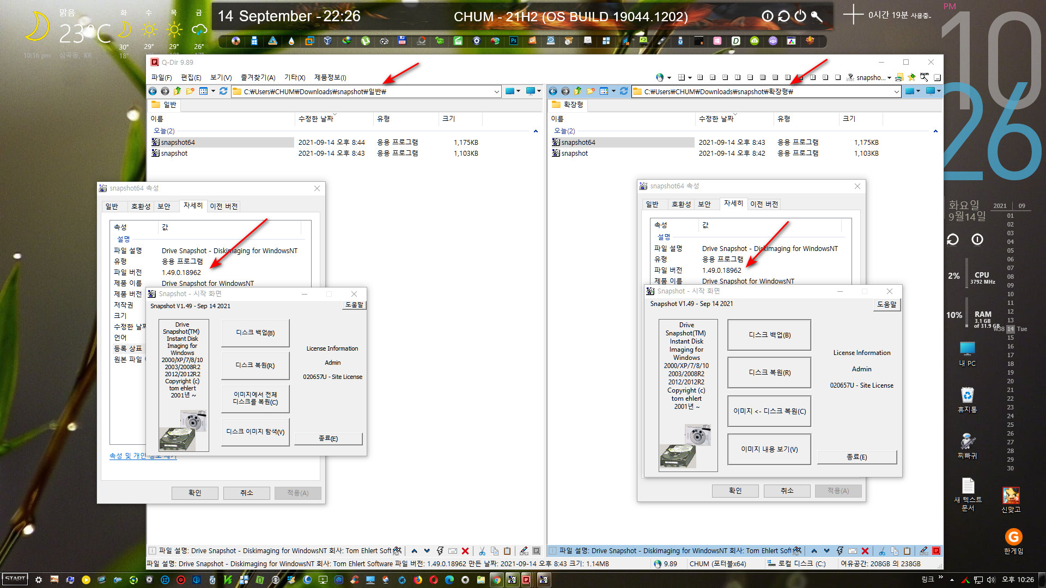Open the 내 PC desktop icon

click(967, 354)
